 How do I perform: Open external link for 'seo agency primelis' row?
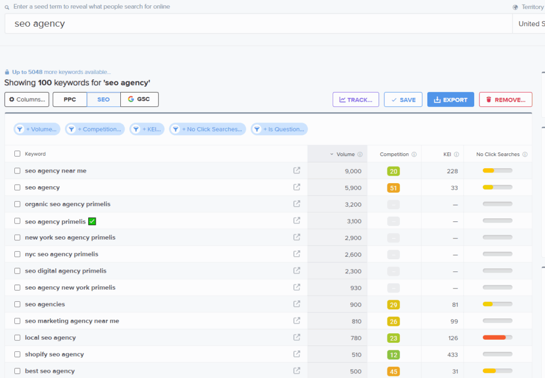pos(296,220)
